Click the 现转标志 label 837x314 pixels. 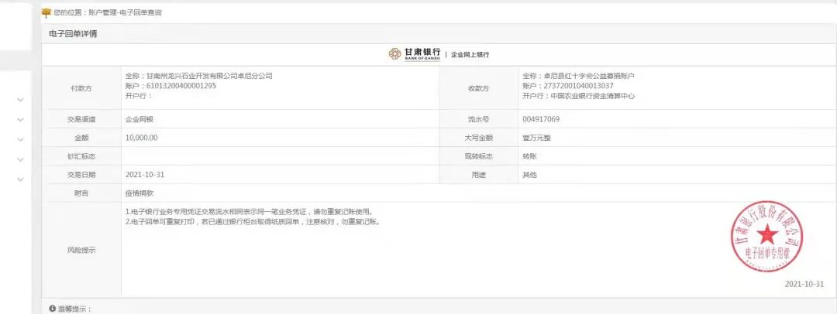(478, 157)
